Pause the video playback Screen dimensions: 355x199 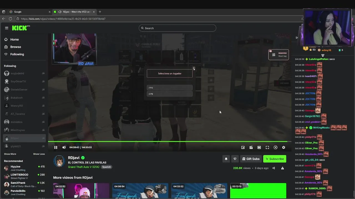point(55,147)
